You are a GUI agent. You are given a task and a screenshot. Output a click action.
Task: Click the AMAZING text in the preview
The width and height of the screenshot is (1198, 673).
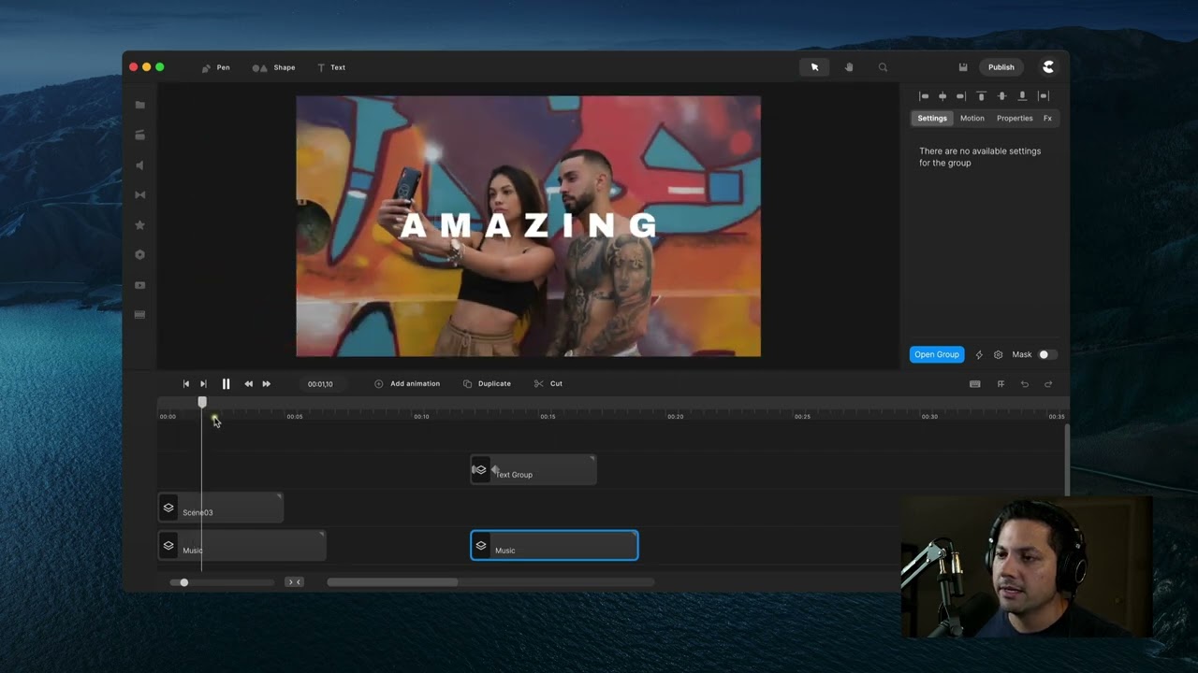click(529, 226)
